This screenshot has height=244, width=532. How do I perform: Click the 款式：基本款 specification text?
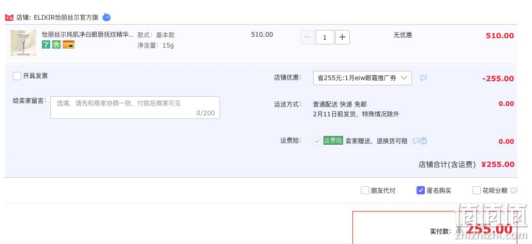point(156,35)
